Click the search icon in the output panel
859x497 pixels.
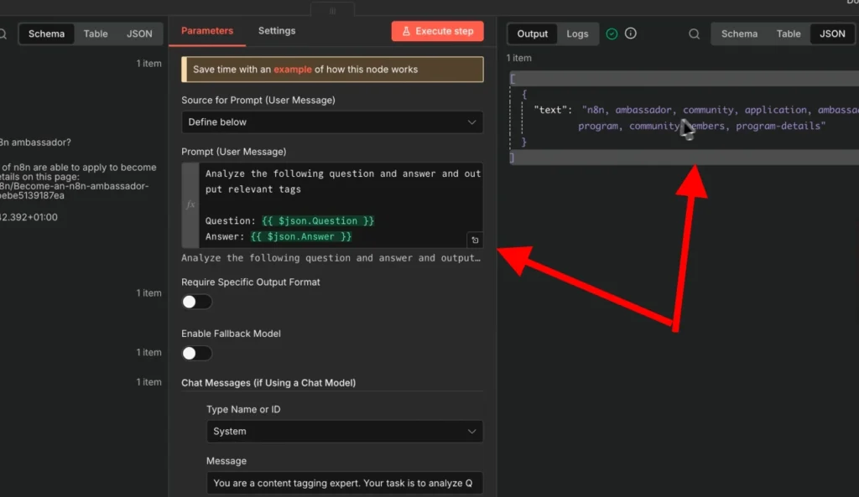click(694, 34)
